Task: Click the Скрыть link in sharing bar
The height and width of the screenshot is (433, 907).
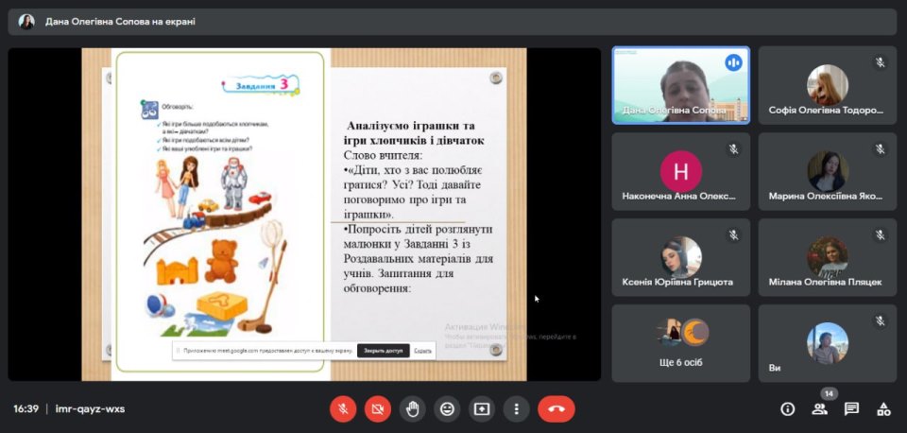Action: click(x=423, y=351)
